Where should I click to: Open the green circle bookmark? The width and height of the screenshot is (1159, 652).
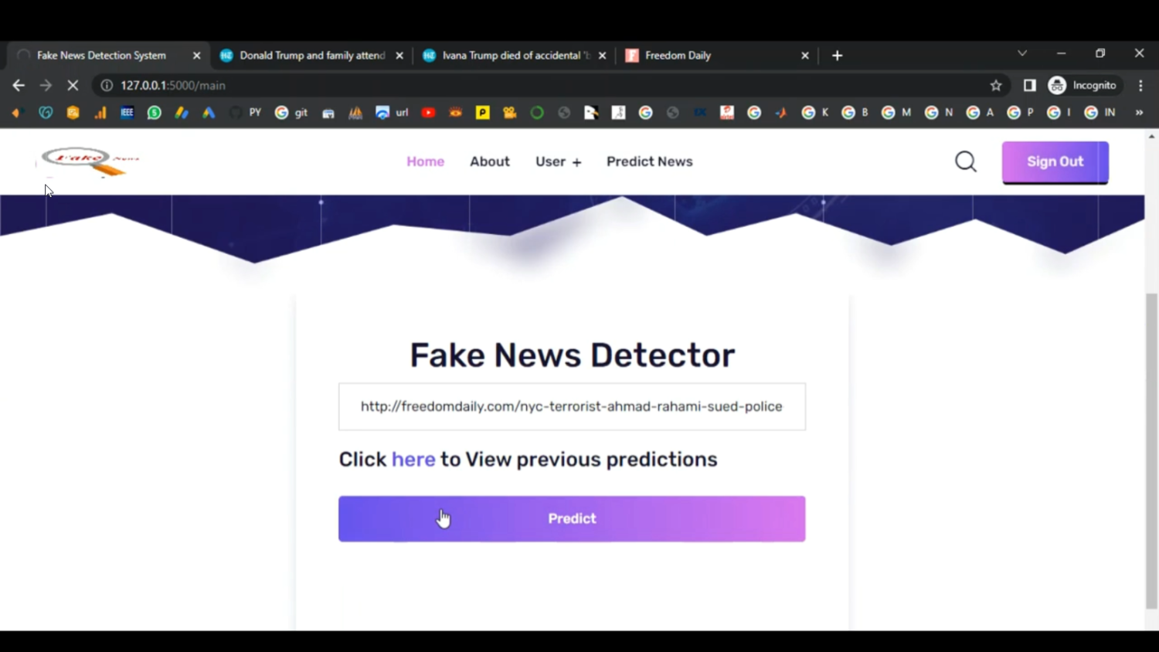[537, 113]
